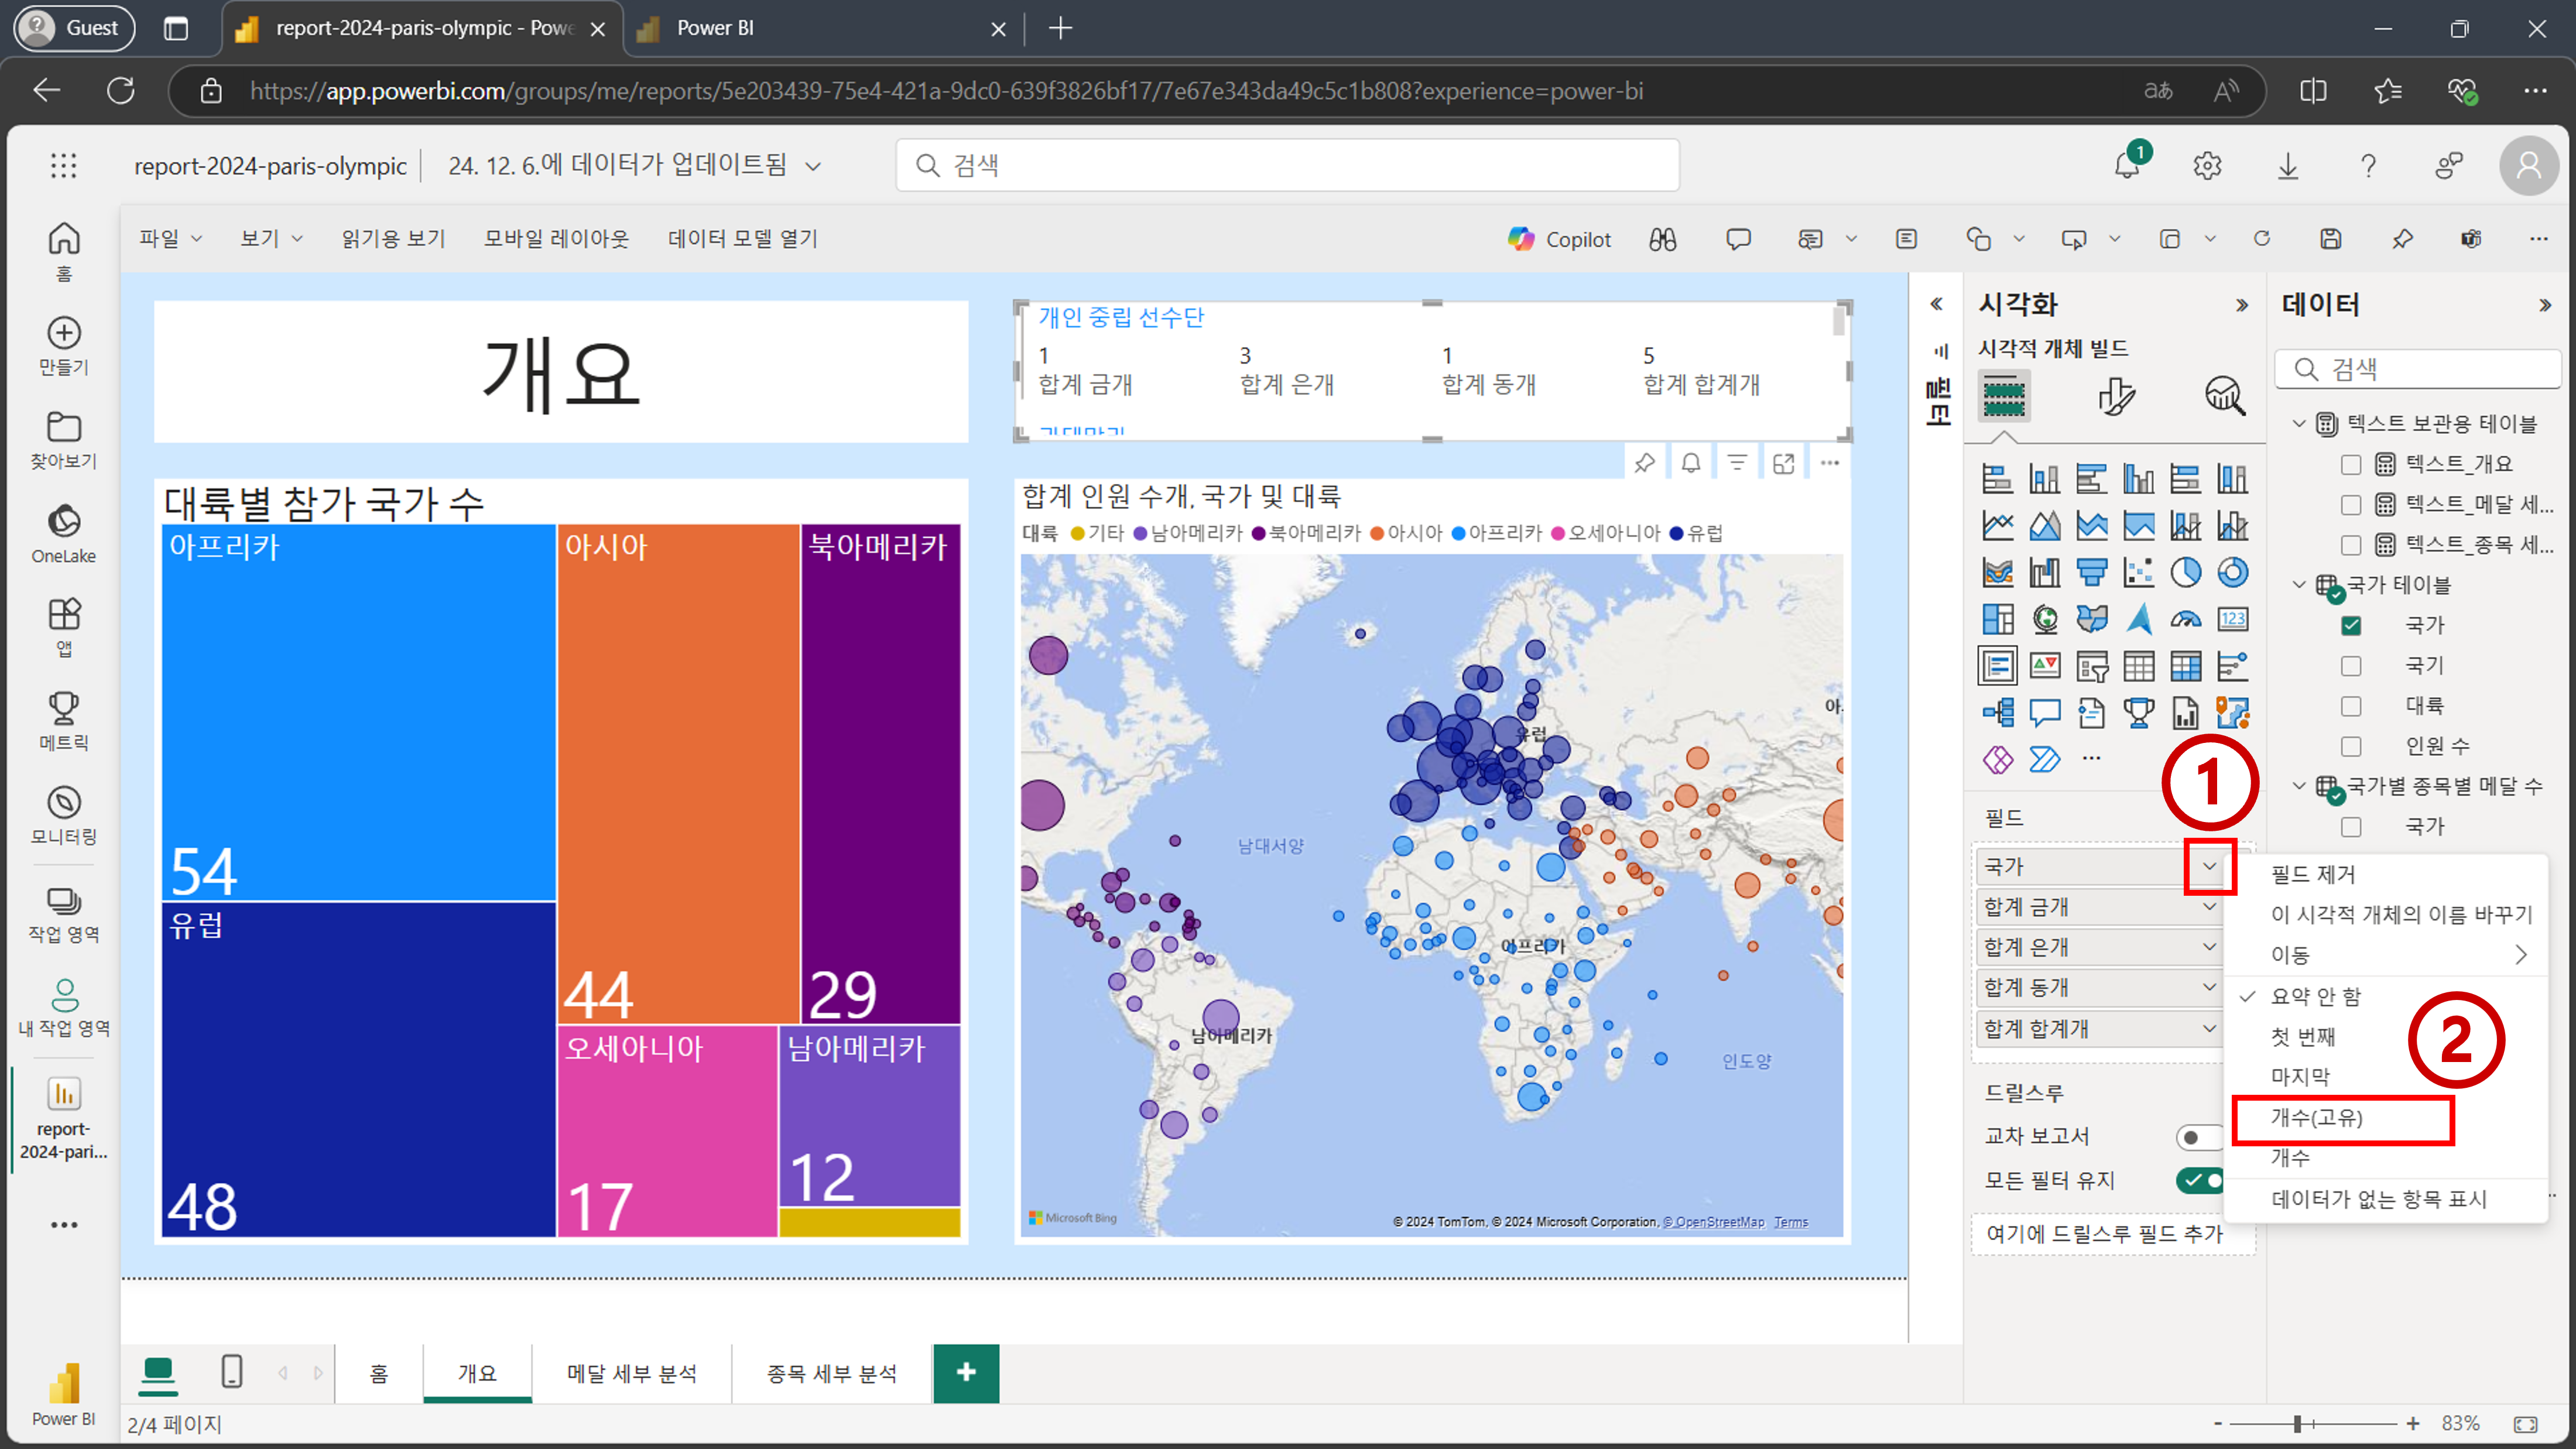Switch to 메달 세부 분석 page tab

[x=631, y=1373]
